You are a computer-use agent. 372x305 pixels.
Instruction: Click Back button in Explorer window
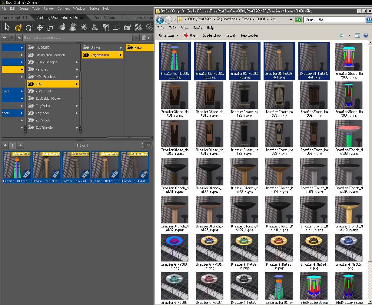[x=160, y=20]
